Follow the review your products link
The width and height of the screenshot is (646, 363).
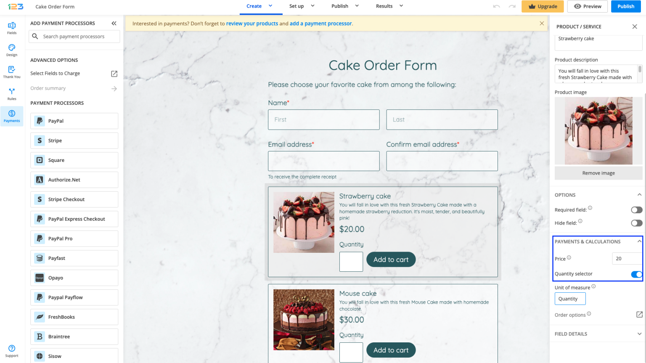click(x=252, y=24)
